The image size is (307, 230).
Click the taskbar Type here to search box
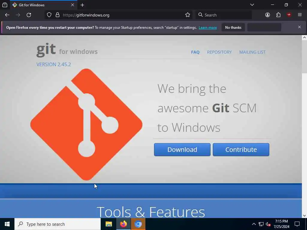[58, 224]
